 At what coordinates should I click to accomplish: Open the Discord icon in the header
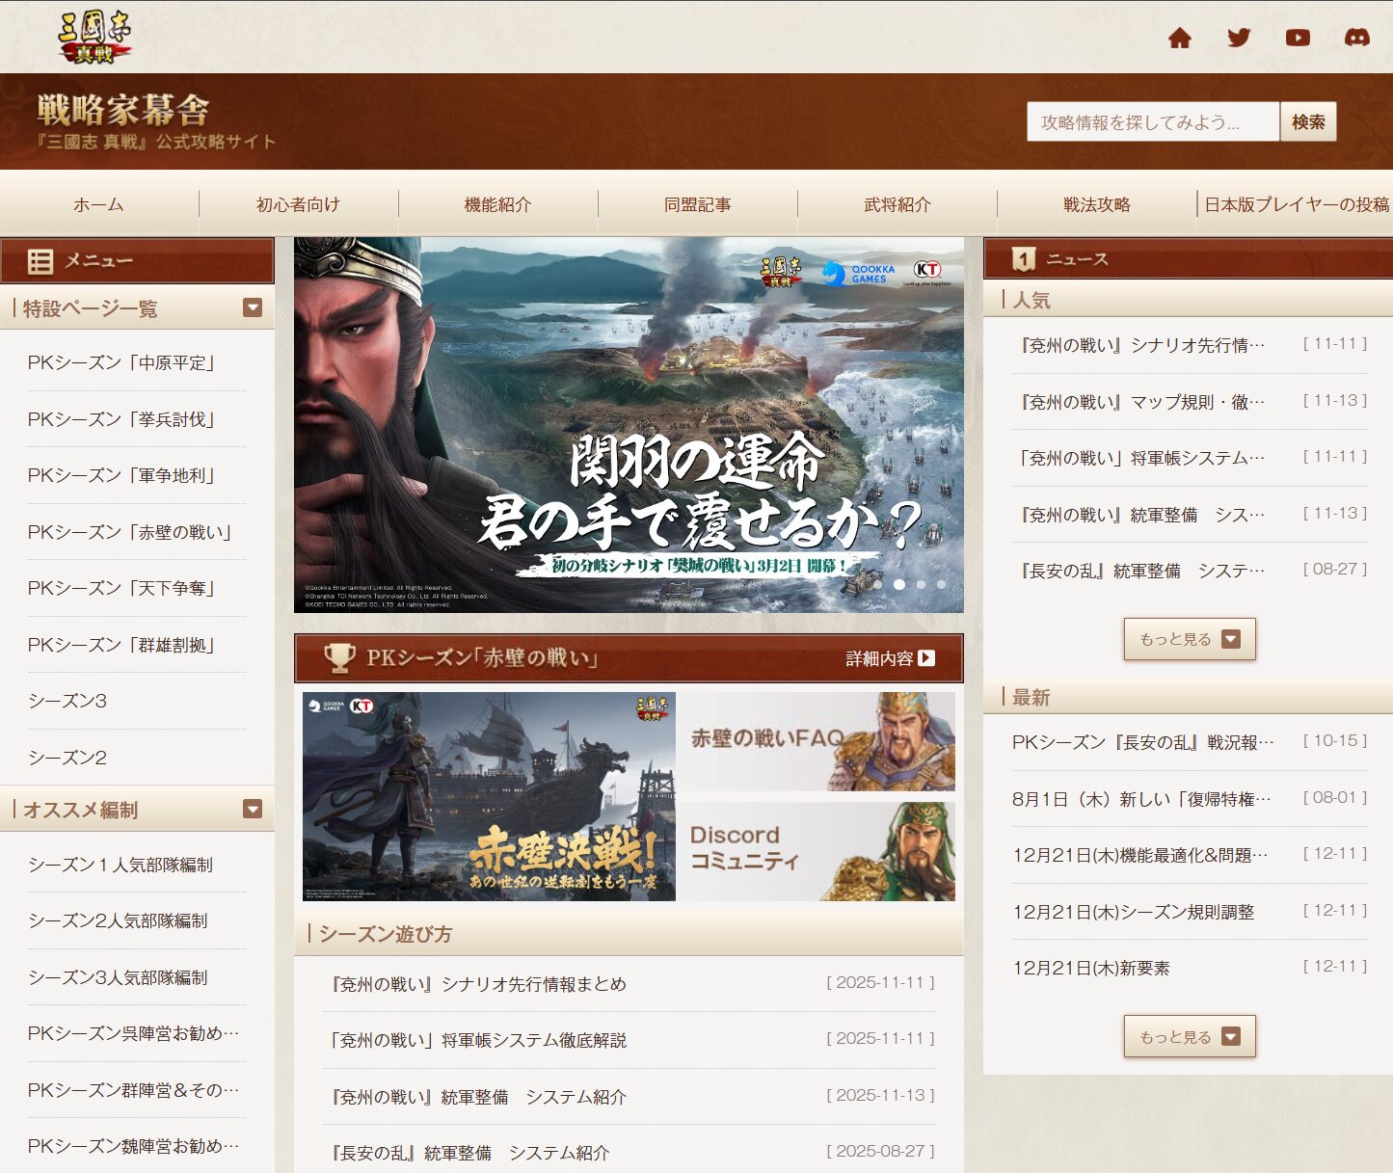click(1356, 38)
